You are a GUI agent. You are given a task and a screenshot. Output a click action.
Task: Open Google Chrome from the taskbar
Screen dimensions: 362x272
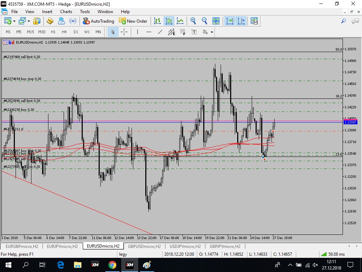click(x=112, y=265)
